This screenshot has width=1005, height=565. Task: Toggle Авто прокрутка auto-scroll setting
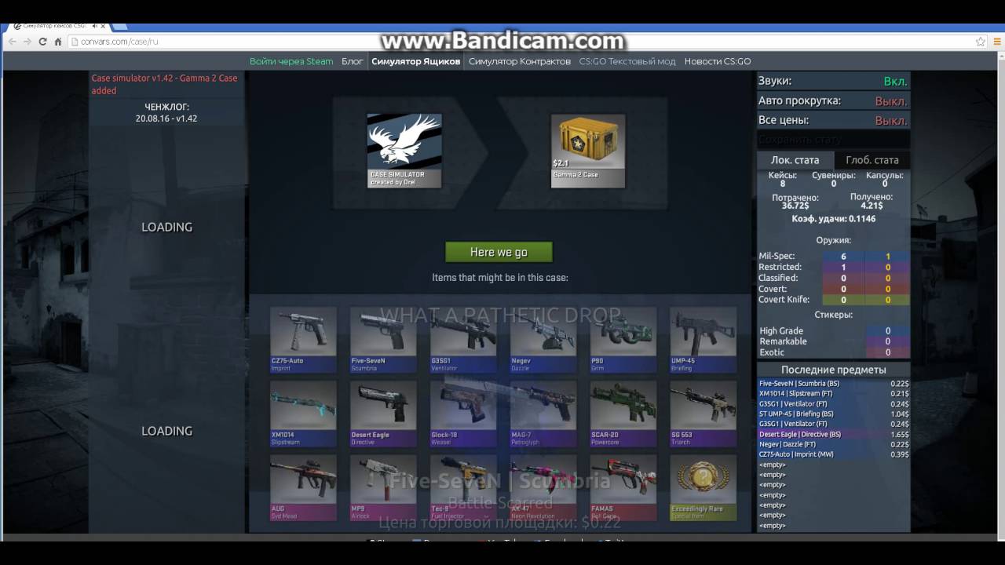[x=833, y=100]
